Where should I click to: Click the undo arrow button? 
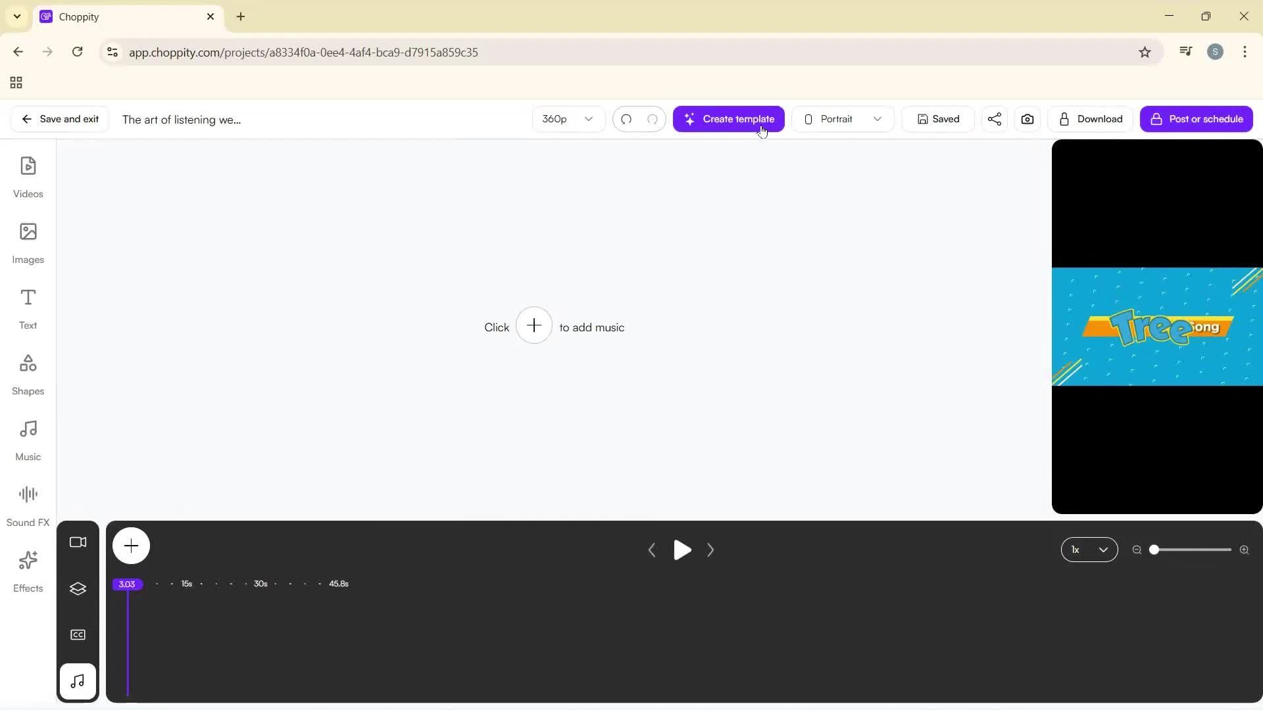626,119
